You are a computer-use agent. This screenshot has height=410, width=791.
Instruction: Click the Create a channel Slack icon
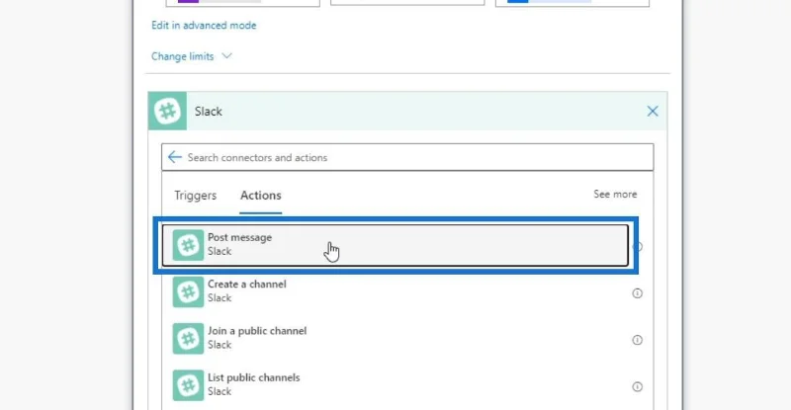pos(188,292)
